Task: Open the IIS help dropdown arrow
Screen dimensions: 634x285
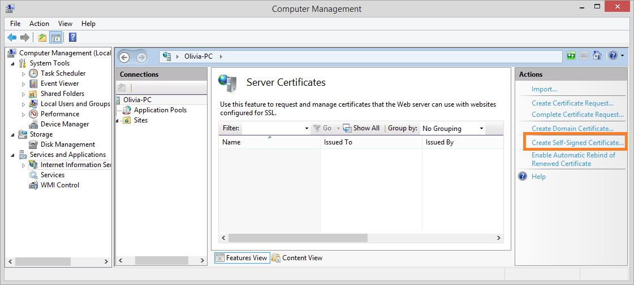Action: (622, 56)
